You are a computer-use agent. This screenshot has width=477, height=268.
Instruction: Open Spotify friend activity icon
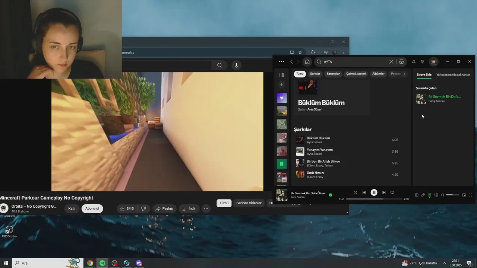(x=422, y=62)
